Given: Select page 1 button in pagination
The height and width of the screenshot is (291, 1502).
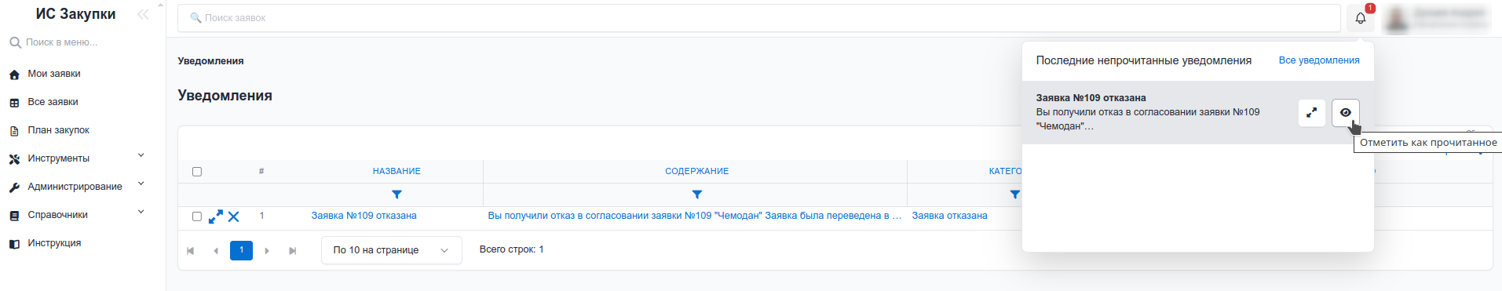Looking at the screenshot, I should pos(241,250).
